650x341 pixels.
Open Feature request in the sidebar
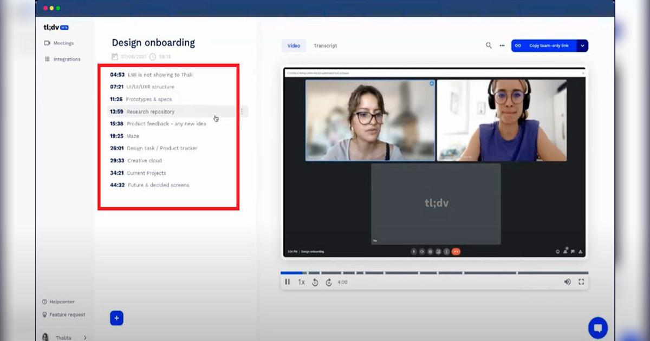pyautogui.click(x=64, y=314)
